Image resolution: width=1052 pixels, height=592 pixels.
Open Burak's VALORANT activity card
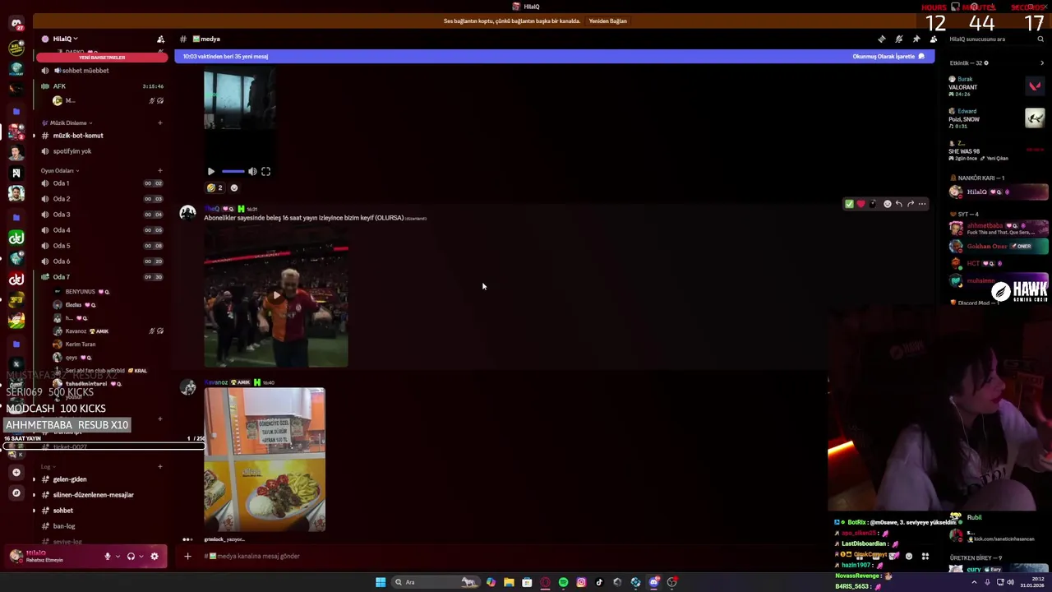tap(996, 86)
